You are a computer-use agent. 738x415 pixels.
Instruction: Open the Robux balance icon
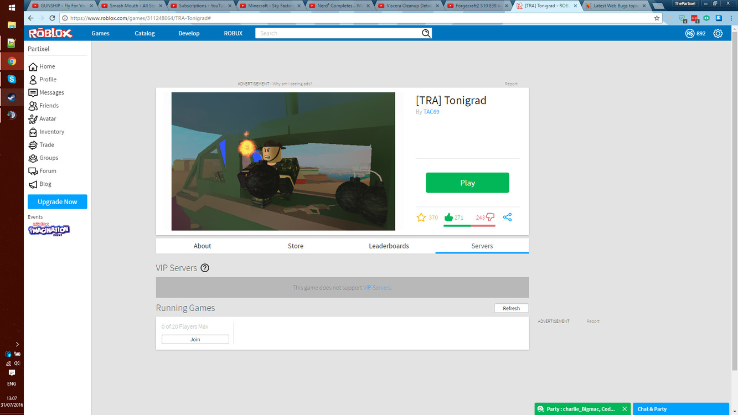(x=690, y=33)
